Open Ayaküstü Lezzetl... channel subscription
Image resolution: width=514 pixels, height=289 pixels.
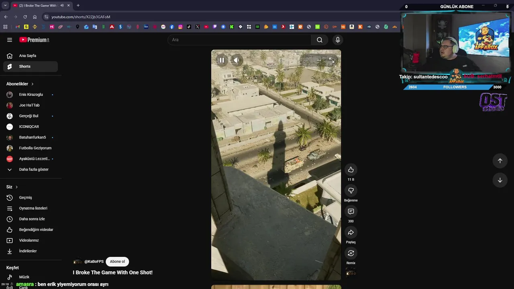click(x=31, y=159)
